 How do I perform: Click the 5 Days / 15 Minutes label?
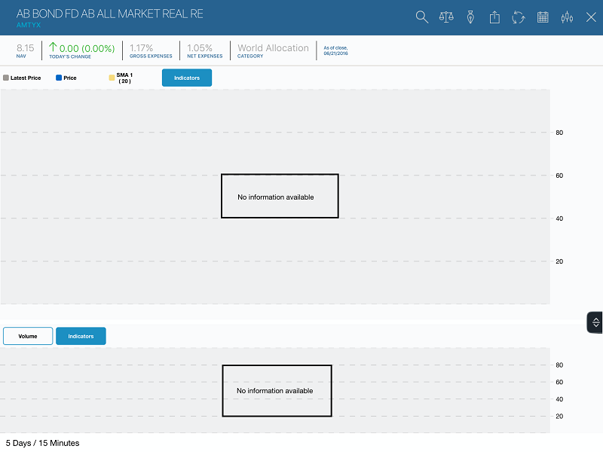(42, 443)
